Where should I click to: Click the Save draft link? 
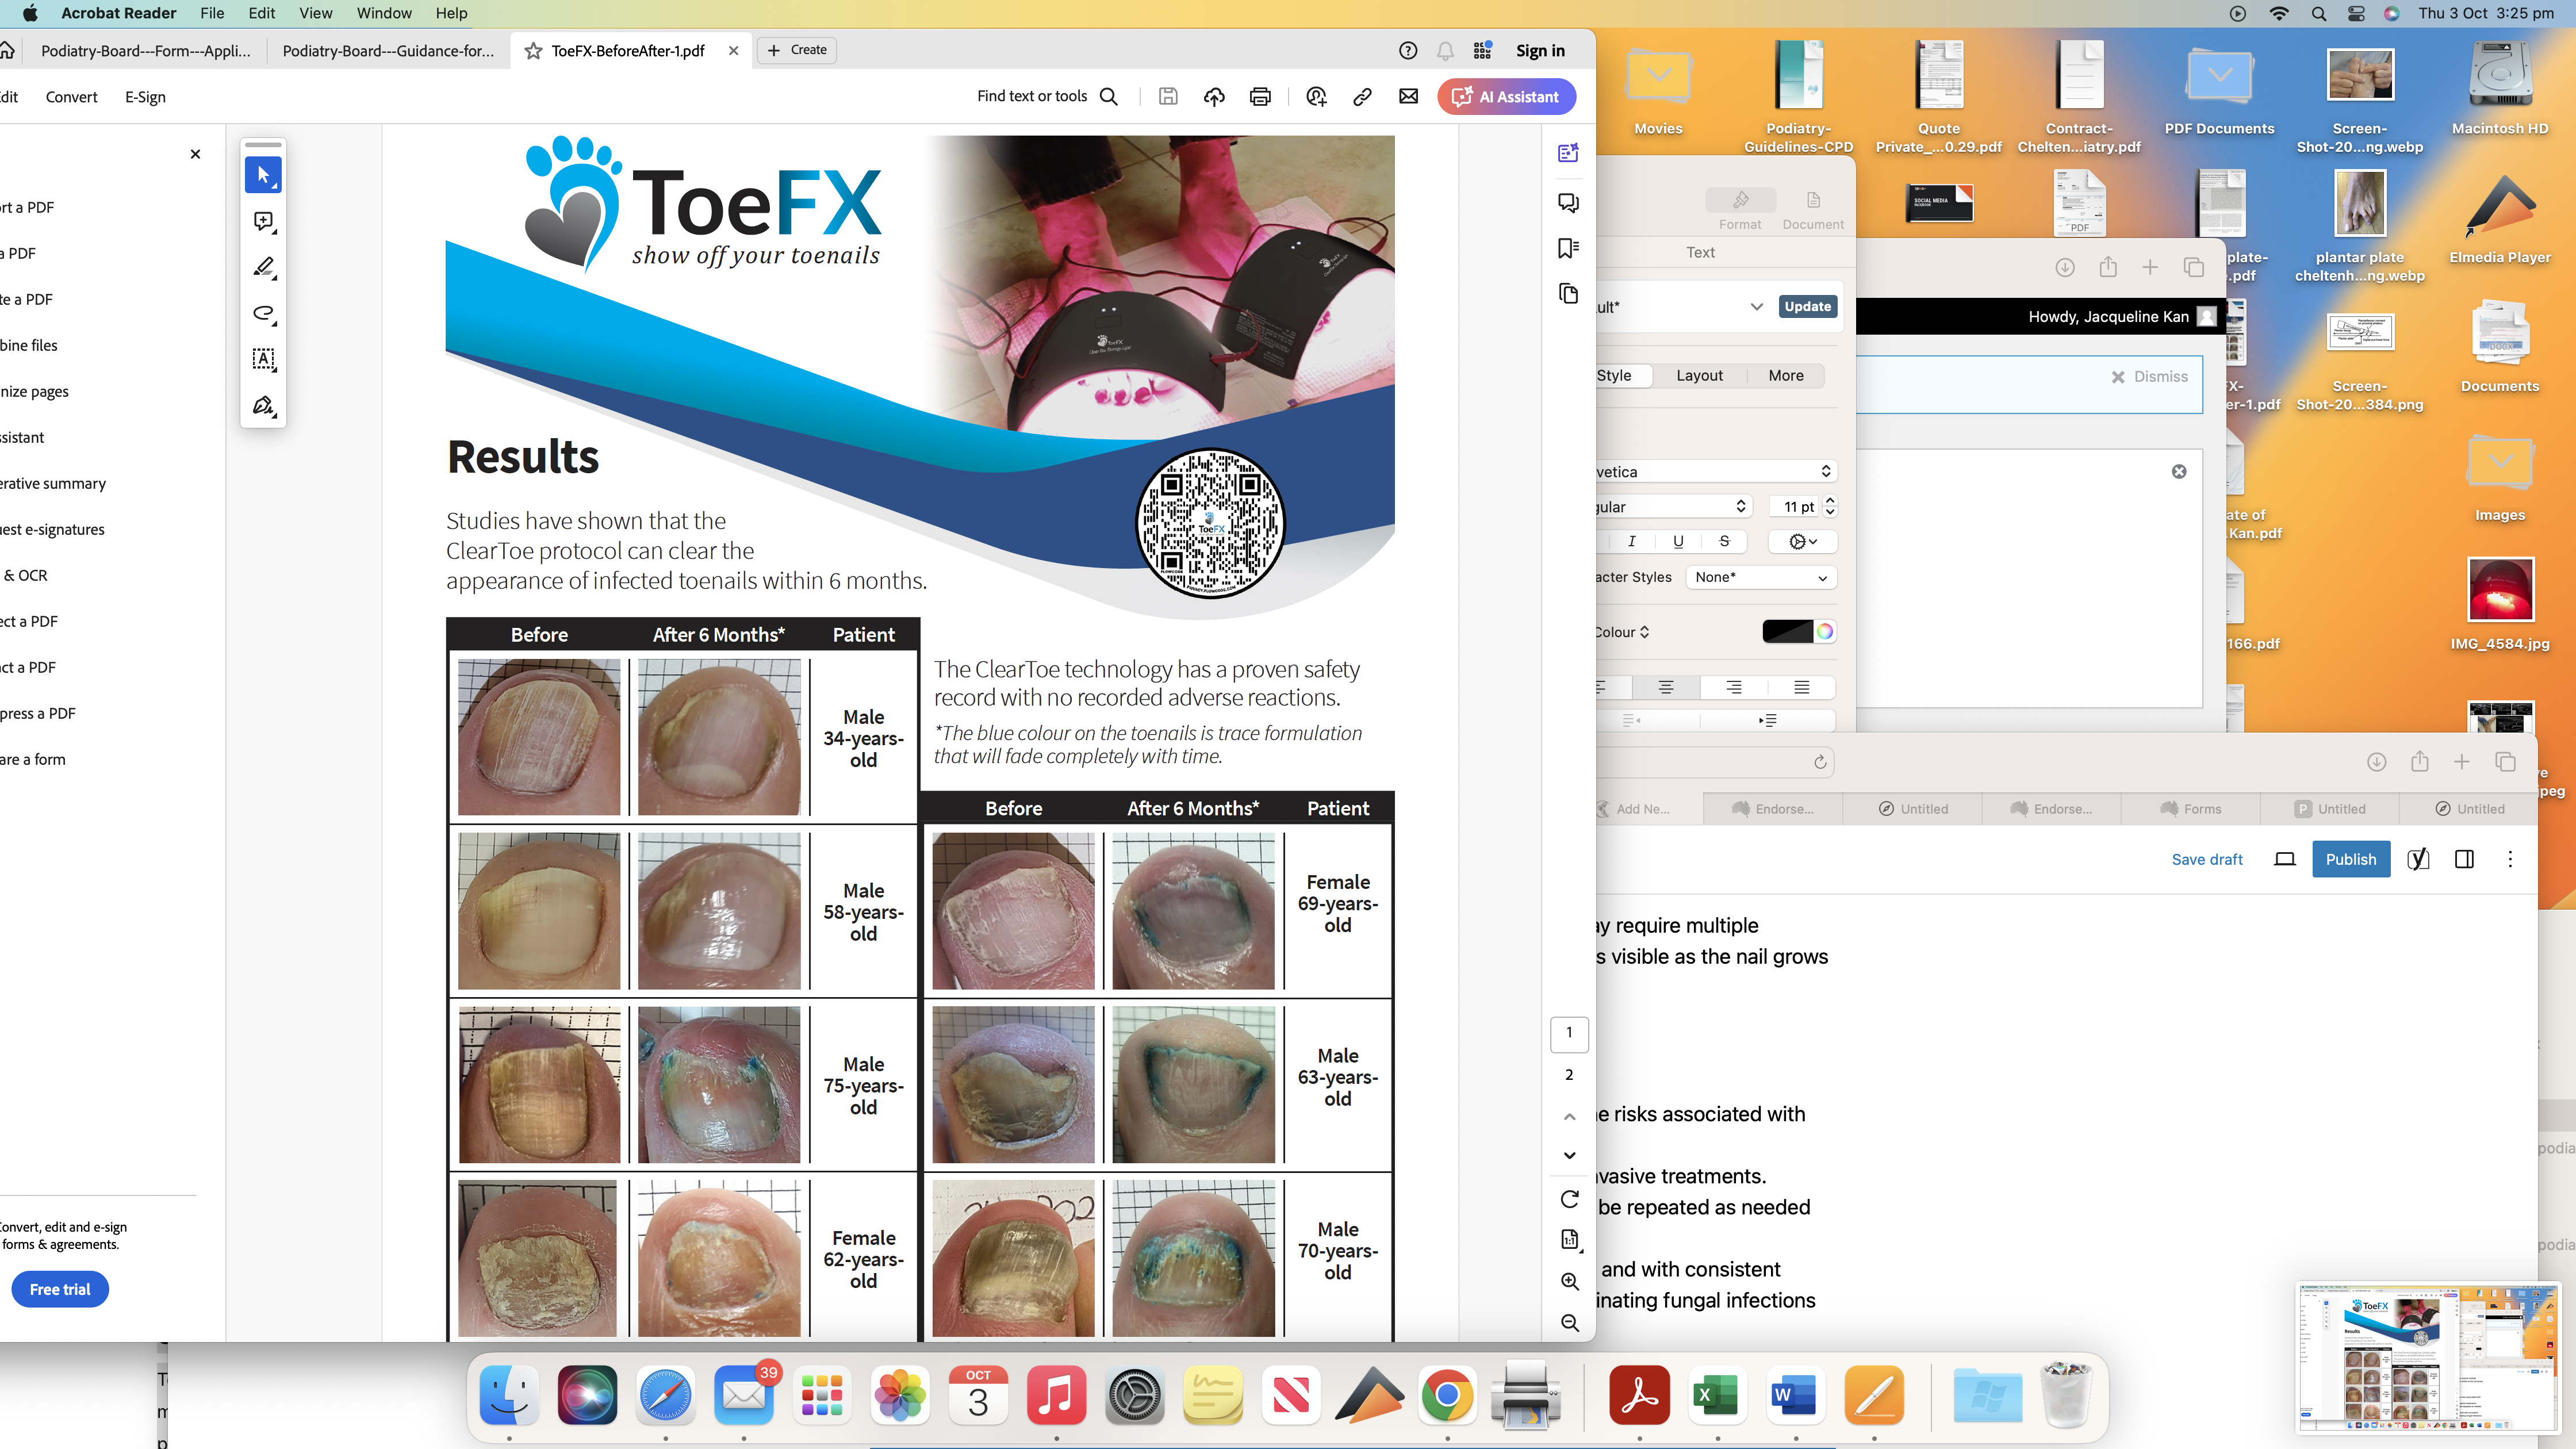(2207, 859)
